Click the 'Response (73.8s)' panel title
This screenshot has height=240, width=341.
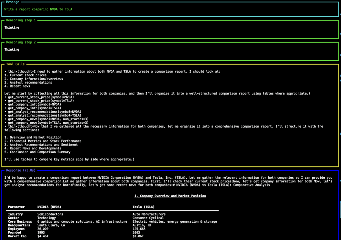point(21,170)
